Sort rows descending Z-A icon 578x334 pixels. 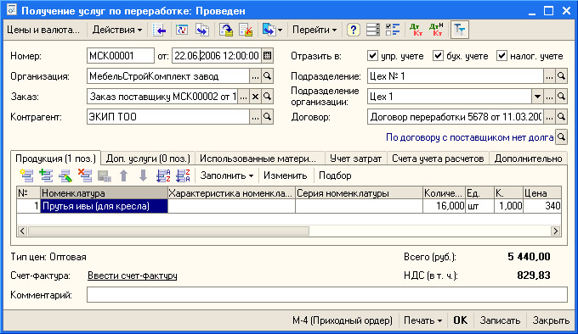tap(183, 175)
